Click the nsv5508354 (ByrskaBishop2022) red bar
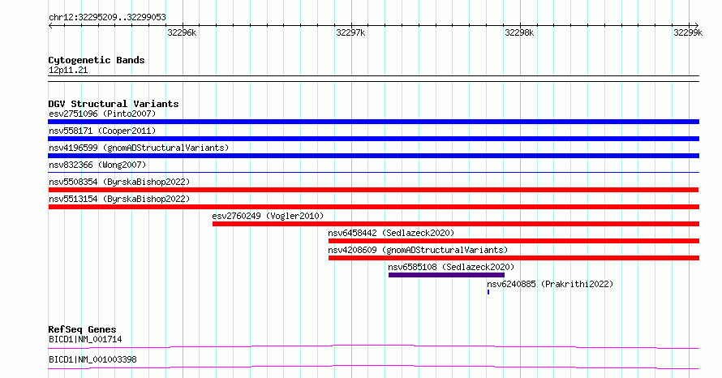 tap(373, 190)
